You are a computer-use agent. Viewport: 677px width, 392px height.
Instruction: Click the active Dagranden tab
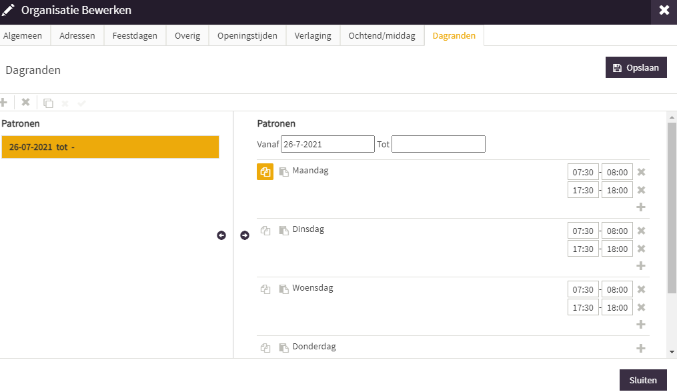[x=454, y=35]
